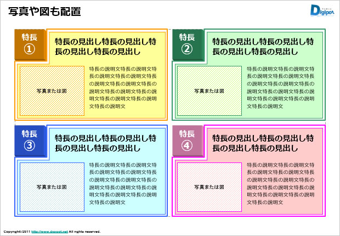340x236 pixels.
Task: Click the copyright text in the footer
Action: click(16, 232)
